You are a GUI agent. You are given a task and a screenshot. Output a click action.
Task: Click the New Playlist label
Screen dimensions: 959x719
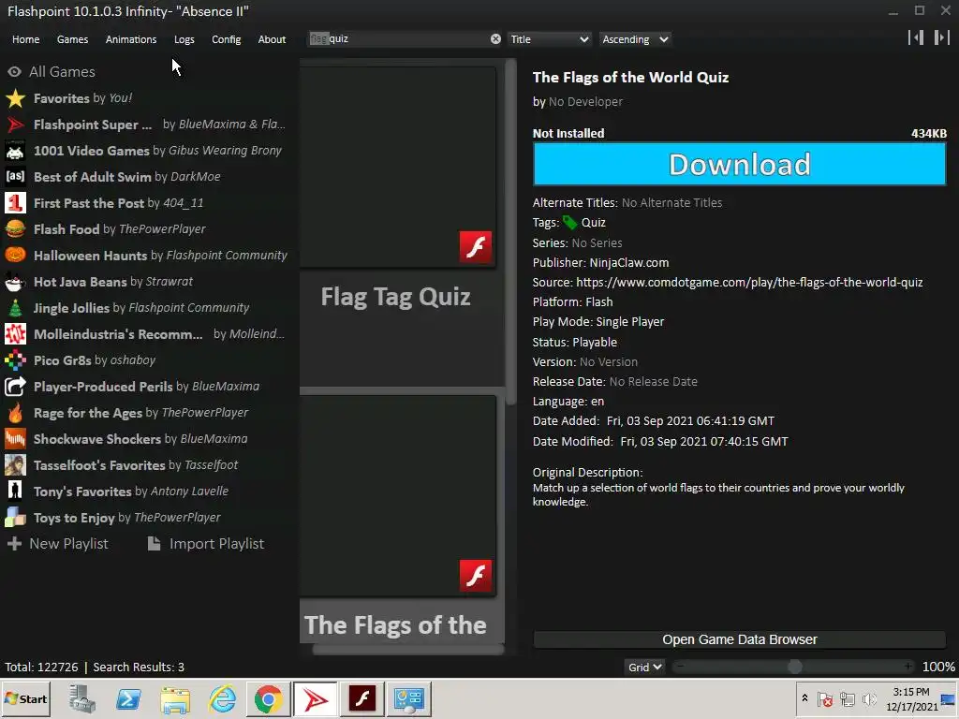68,544
